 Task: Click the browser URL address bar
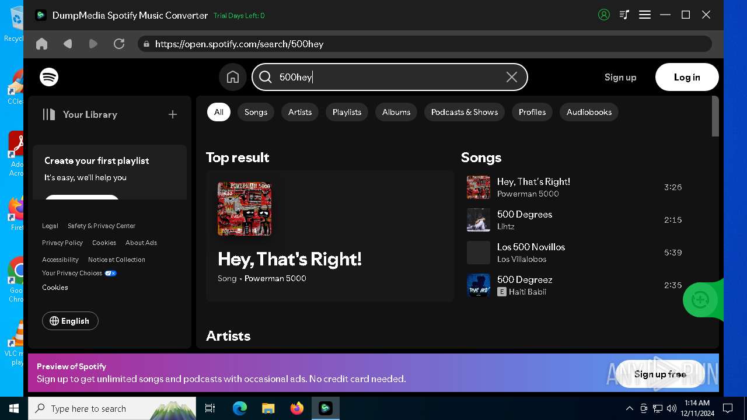[424, 44]
